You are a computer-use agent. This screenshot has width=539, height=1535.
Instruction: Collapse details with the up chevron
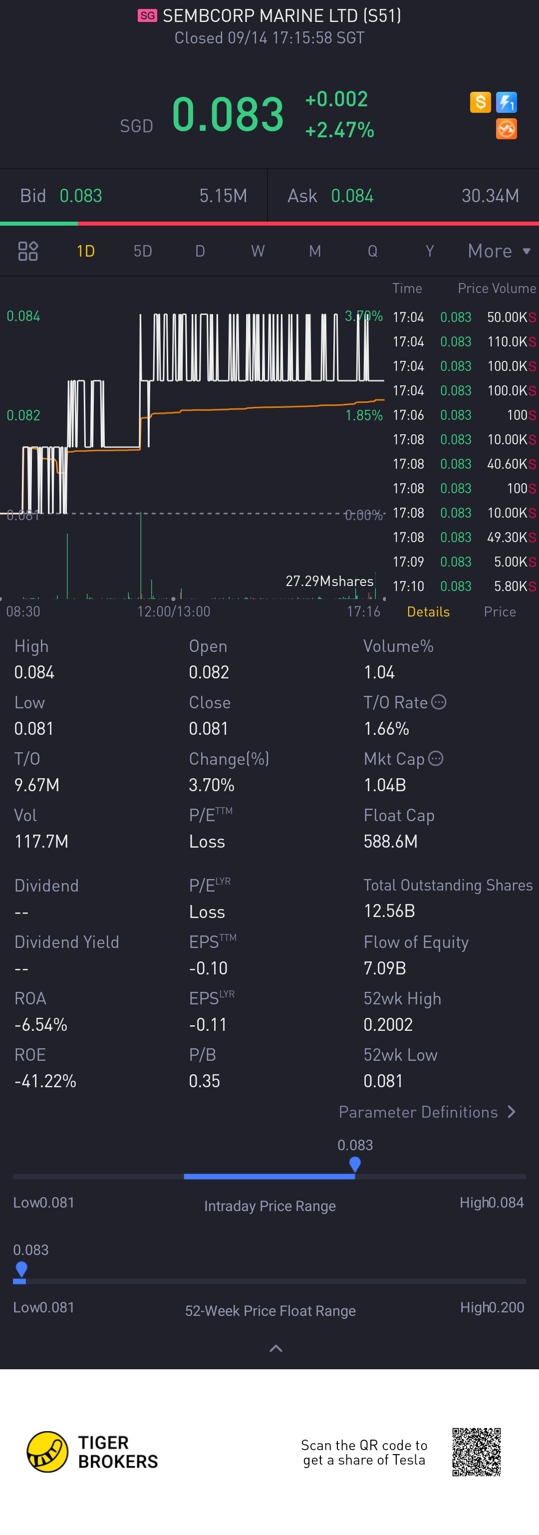point(276,1348)
